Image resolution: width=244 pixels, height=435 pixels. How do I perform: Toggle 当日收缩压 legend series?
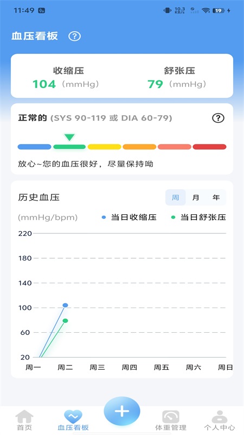coord(129,217)
